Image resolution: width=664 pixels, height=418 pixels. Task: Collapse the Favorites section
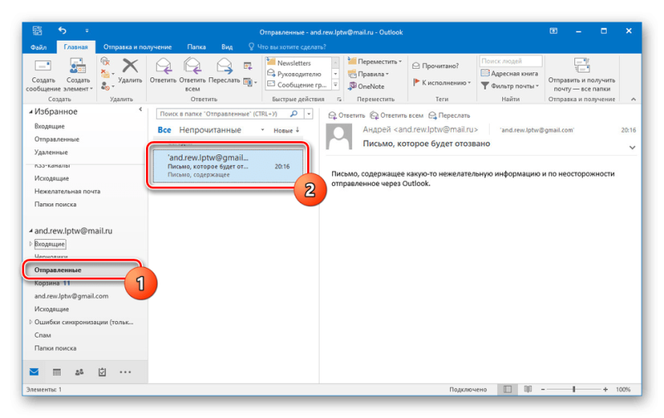click(31, 112)
